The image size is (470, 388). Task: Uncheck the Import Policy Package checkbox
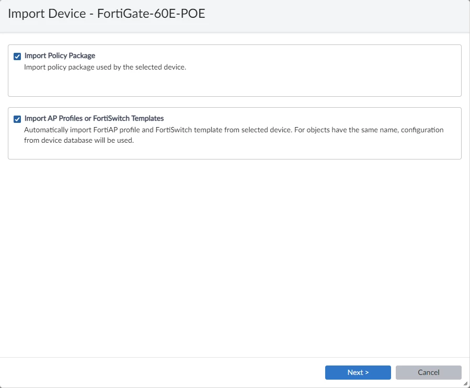coord(17,56)
